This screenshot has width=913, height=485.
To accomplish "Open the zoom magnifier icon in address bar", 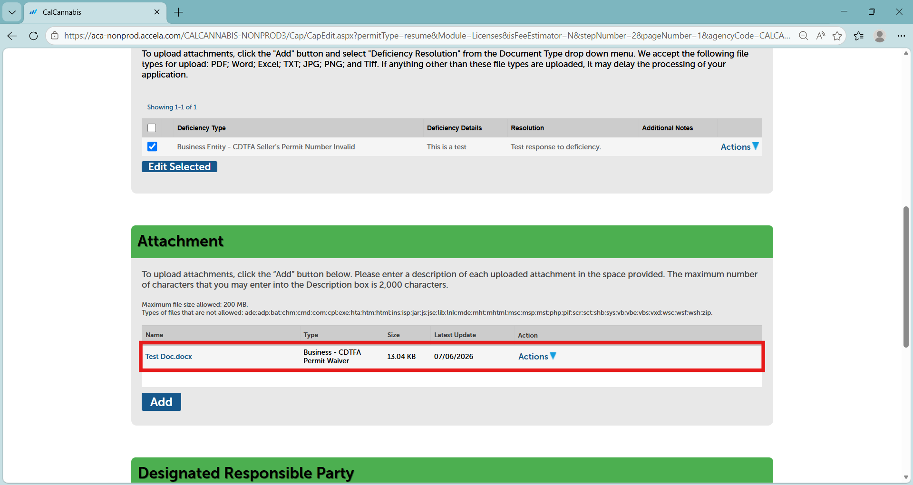I will [804, 36].
